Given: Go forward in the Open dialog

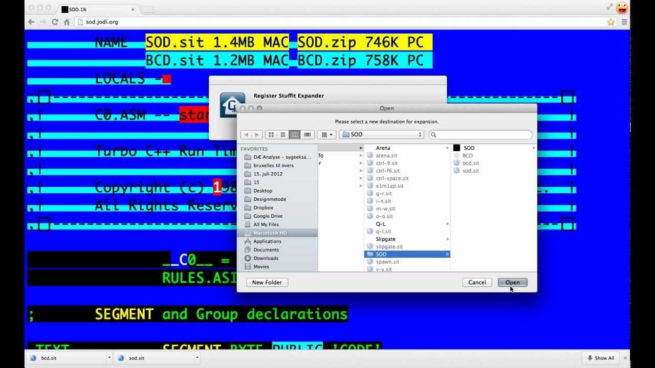Looking at the screenshot, I should click(x=257, y=134).
